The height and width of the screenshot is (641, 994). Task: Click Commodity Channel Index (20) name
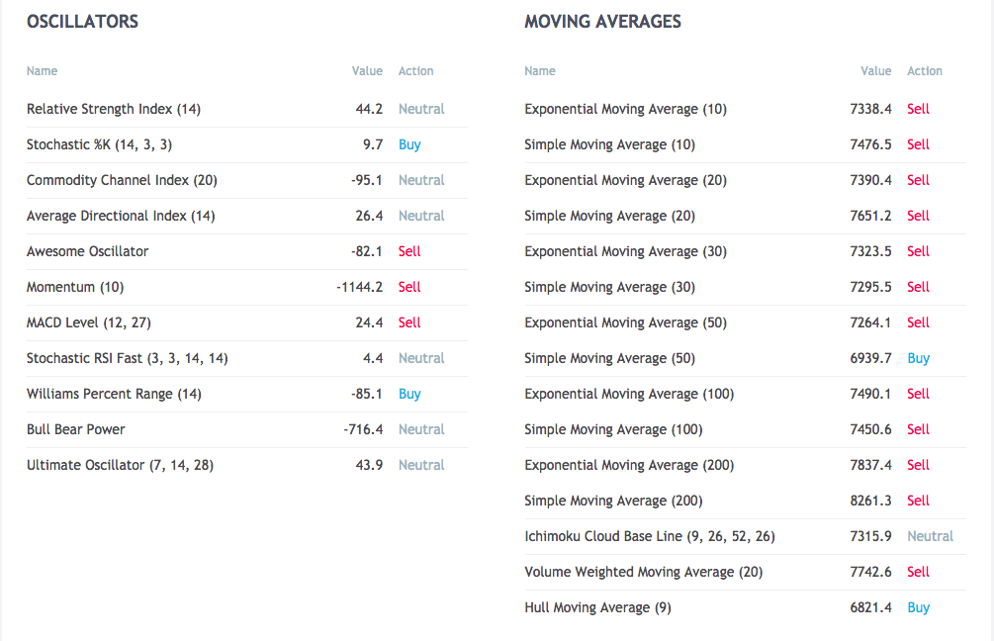point(122,180)
